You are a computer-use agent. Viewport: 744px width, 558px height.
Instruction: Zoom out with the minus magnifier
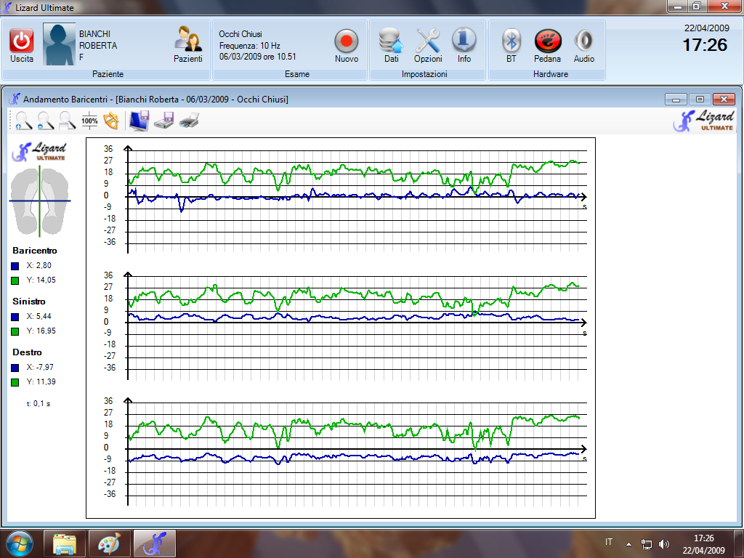point(46,121)
